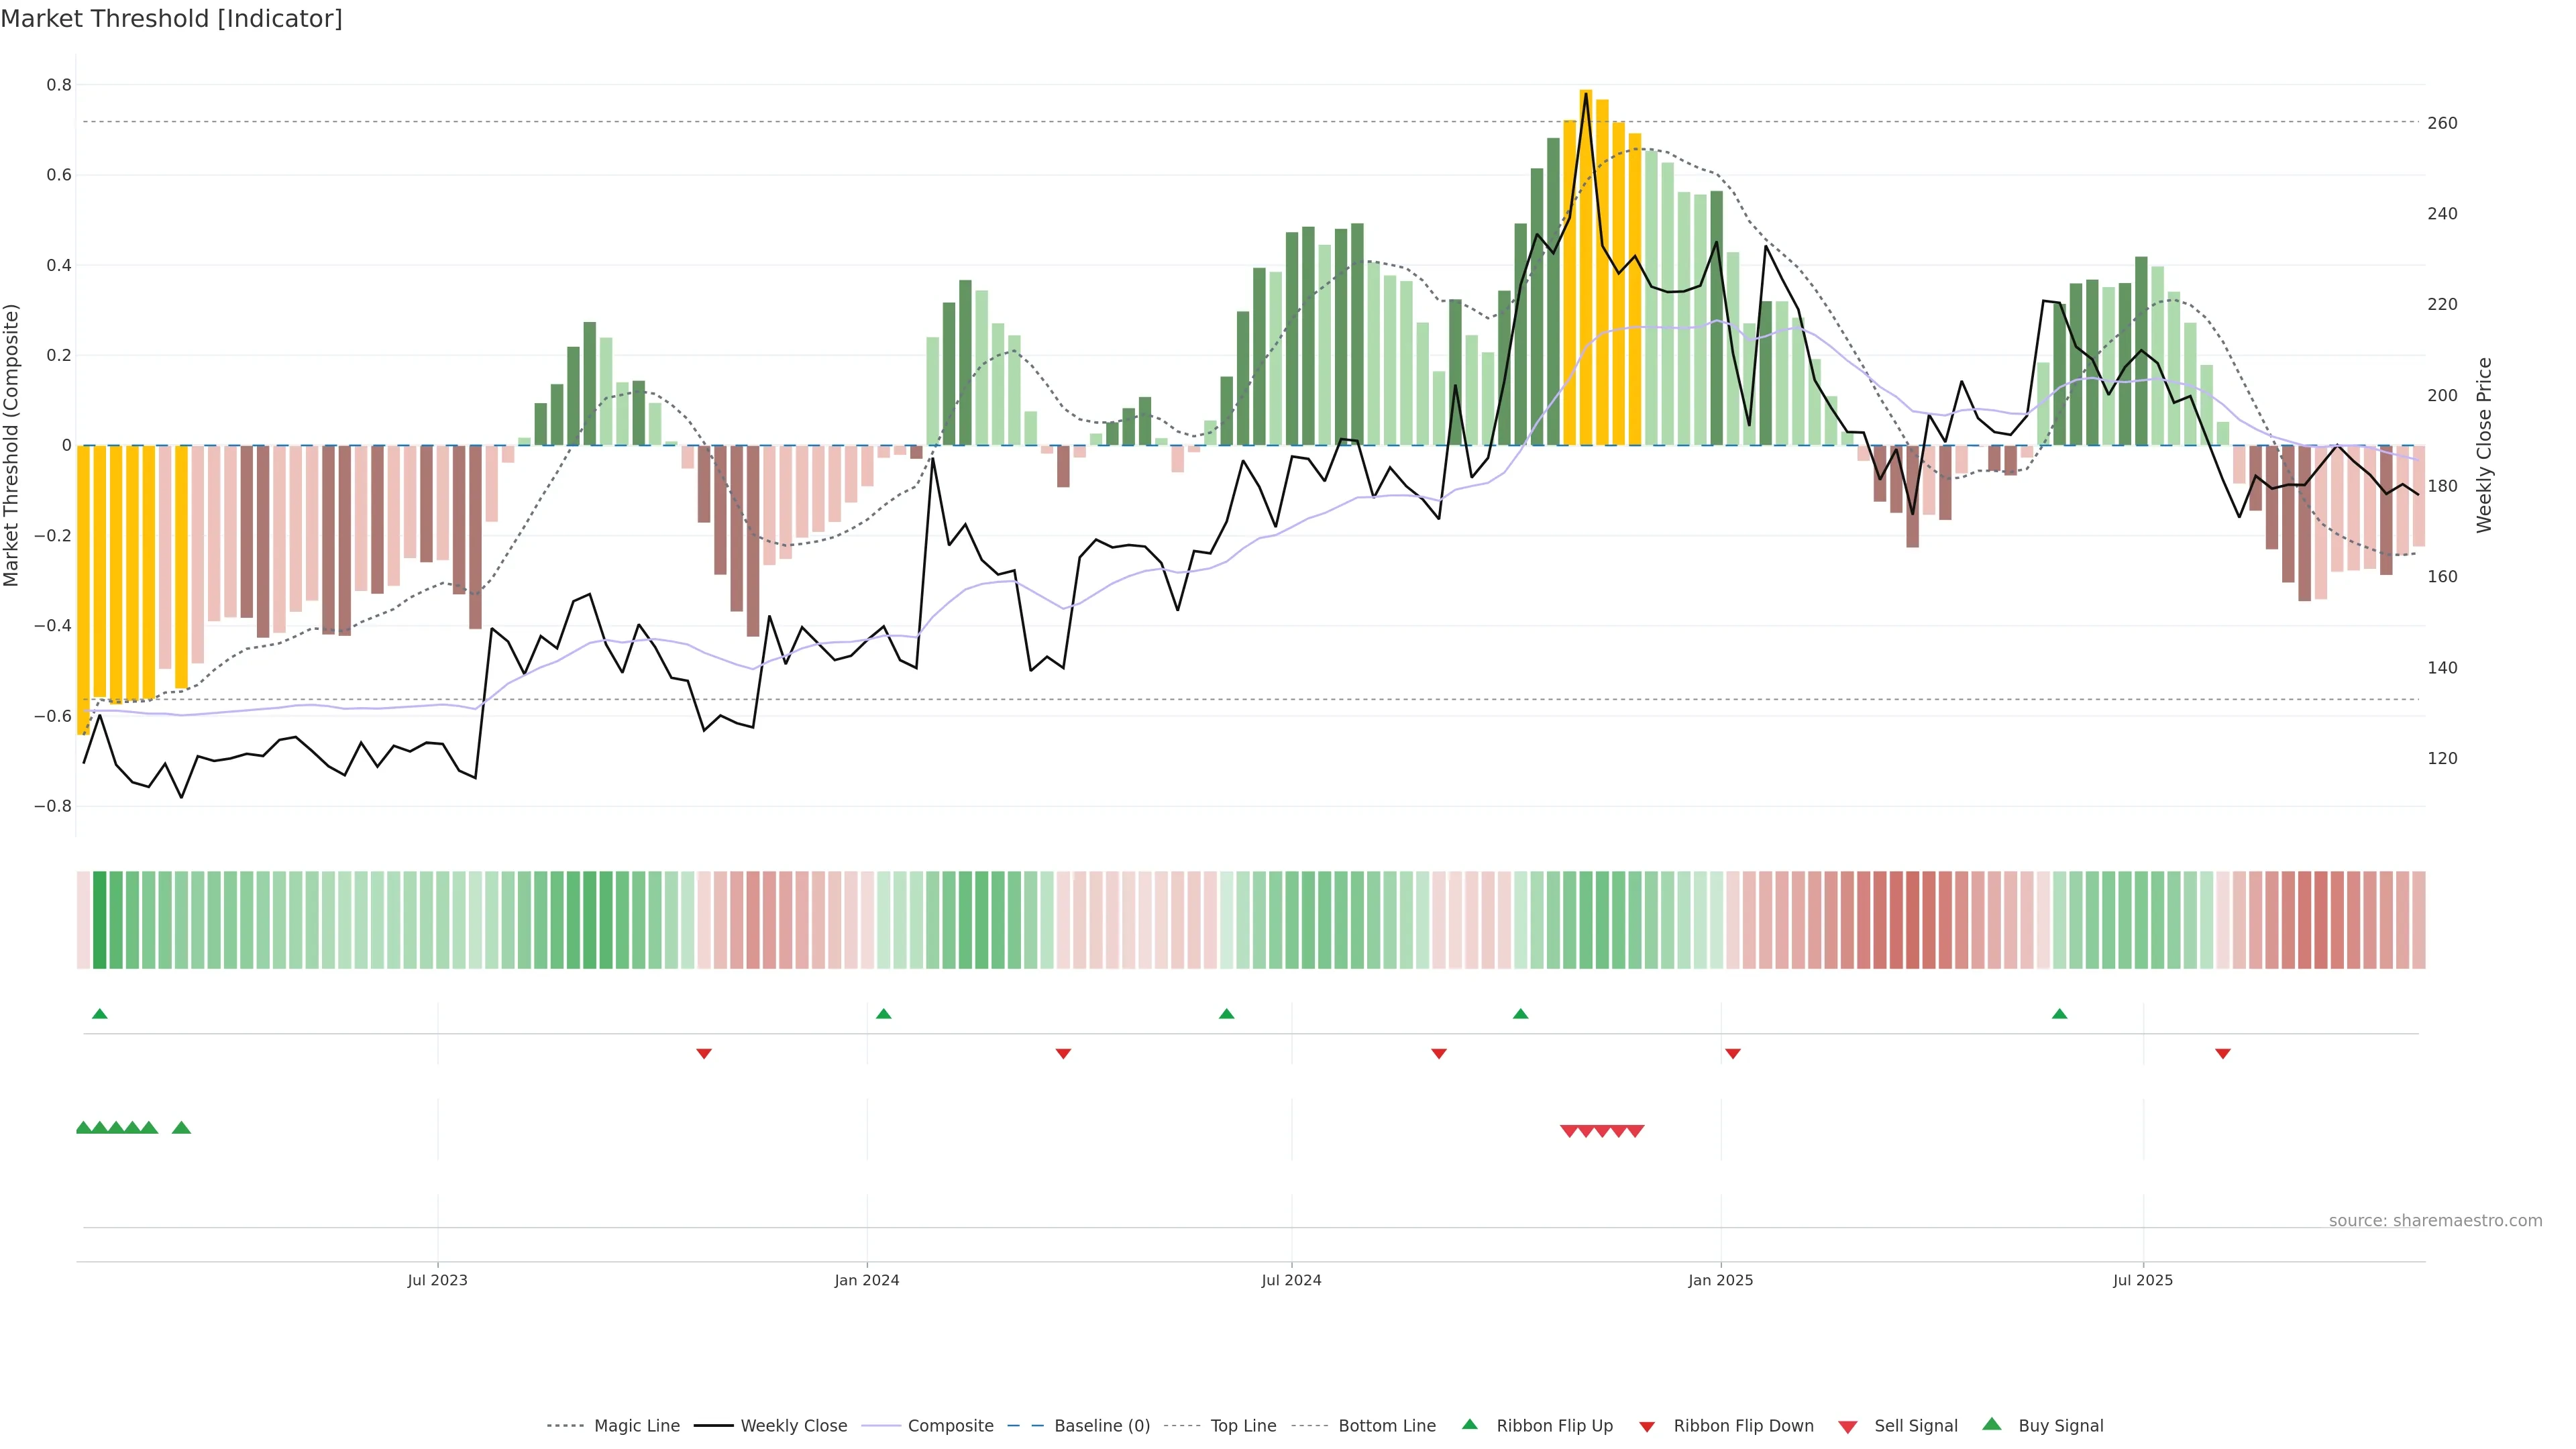2576x1449 pixels.
Task: Click the Ribbon Flip Up legend triangle
Action: [1469, 1424]
